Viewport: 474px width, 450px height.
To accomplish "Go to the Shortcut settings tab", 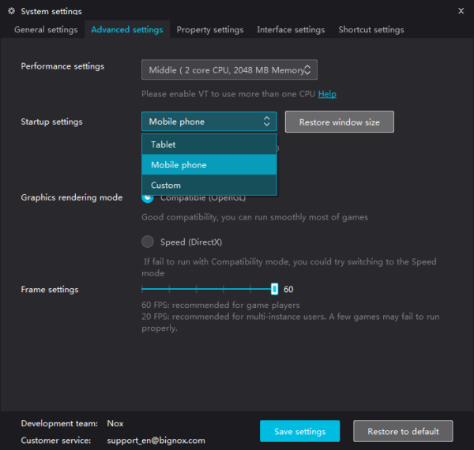I will [371, 30].
